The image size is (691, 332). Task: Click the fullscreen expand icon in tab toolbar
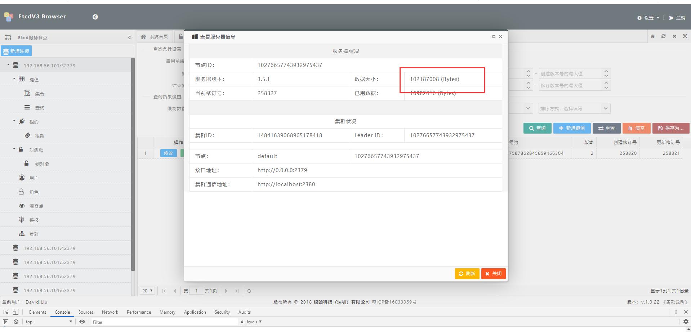tap(685, 36)
